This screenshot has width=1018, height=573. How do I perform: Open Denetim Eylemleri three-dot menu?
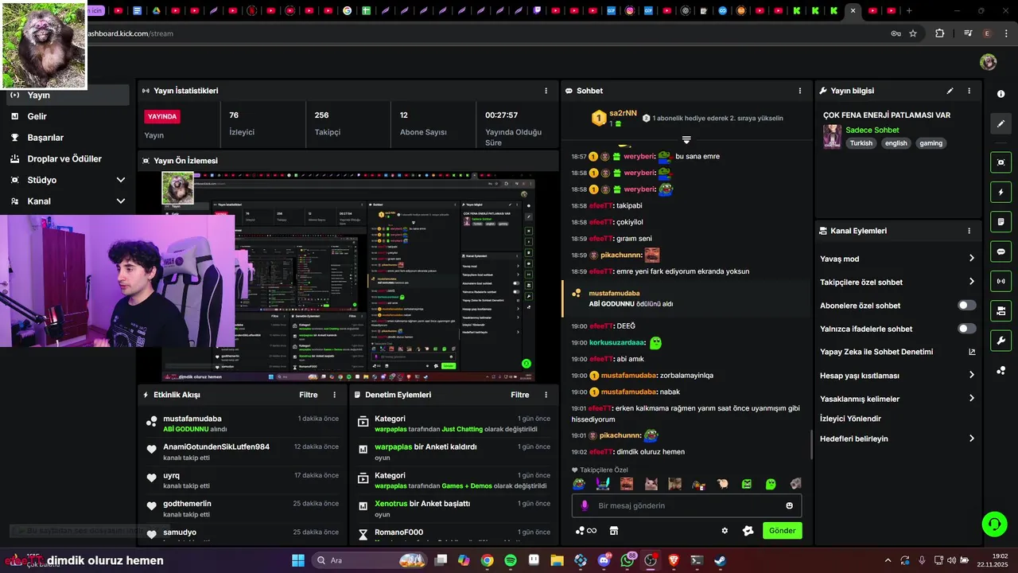[546, 395]
